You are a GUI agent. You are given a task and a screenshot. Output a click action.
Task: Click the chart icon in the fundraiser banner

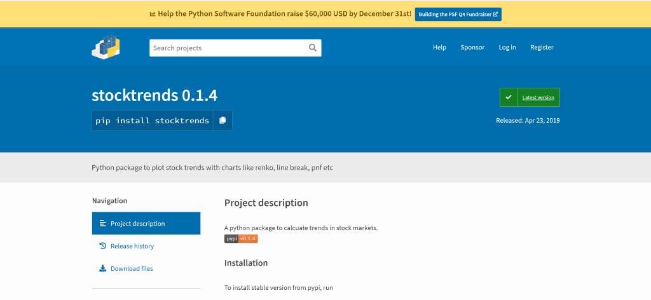click(153, 13)
